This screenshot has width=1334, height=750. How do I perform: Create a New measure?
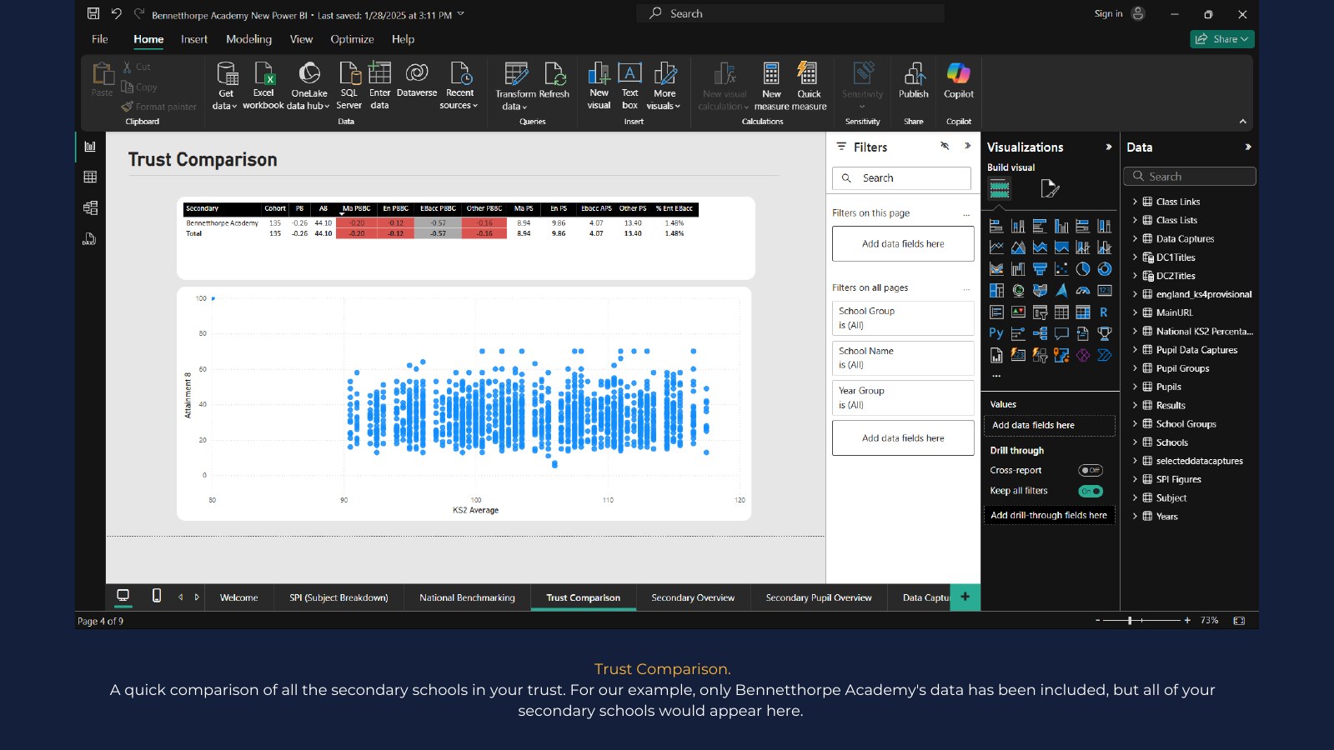[771, 85]
